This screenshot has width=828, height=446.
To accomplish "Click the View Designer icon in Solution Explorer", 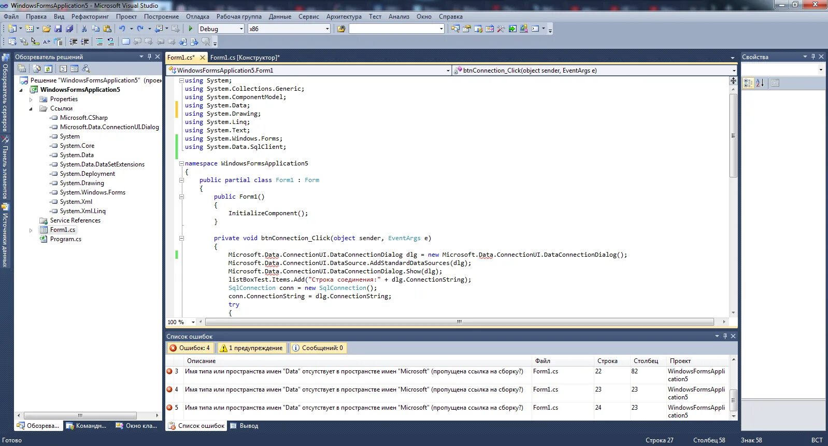I will (x=74, y=68).
